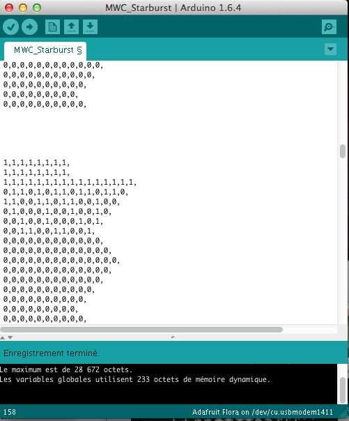Expand console using small down triangle
This screenshot has width=349, height=421.
10,337
